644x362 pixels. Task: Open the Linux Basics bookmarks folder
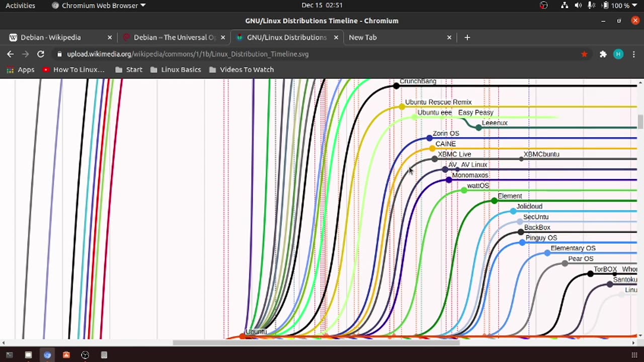pyautogui.click(x=176, y=69)
